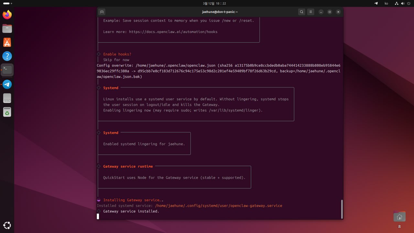Viewport: 414px width, 233px height.
Task: Open the Help icon in dock
Action: click(7, 56)
